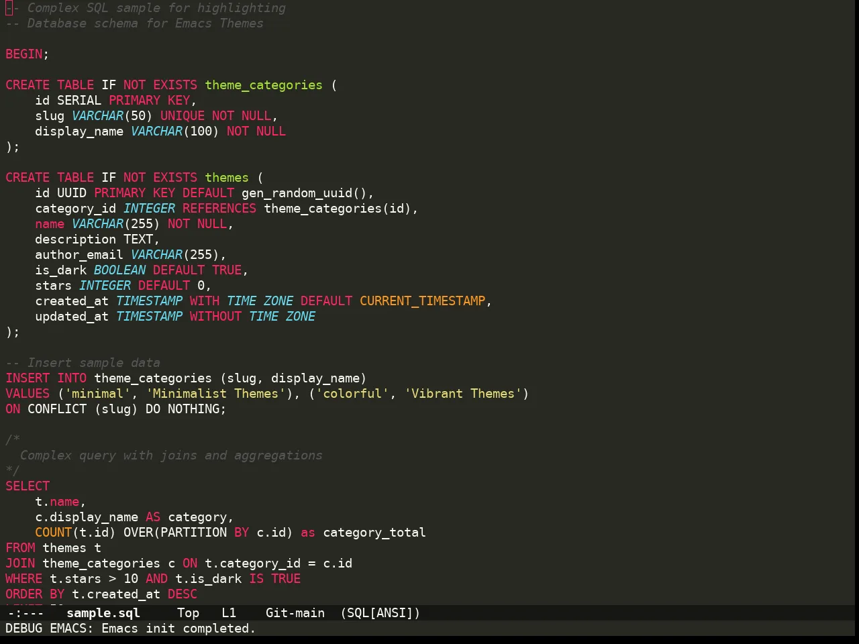859x644 pixels.
Task: Click the DESC keyword on the ORDER BY line
Action: [x=183, y=594]
